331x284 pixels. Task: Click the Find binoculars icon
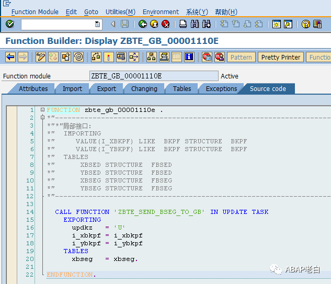click(x=195, y=24)
